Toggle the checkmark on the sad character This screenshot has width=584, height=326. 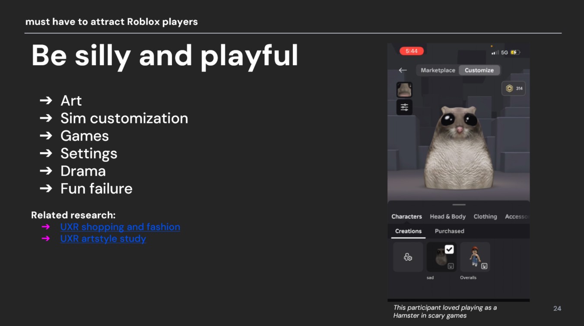[449, 249]
